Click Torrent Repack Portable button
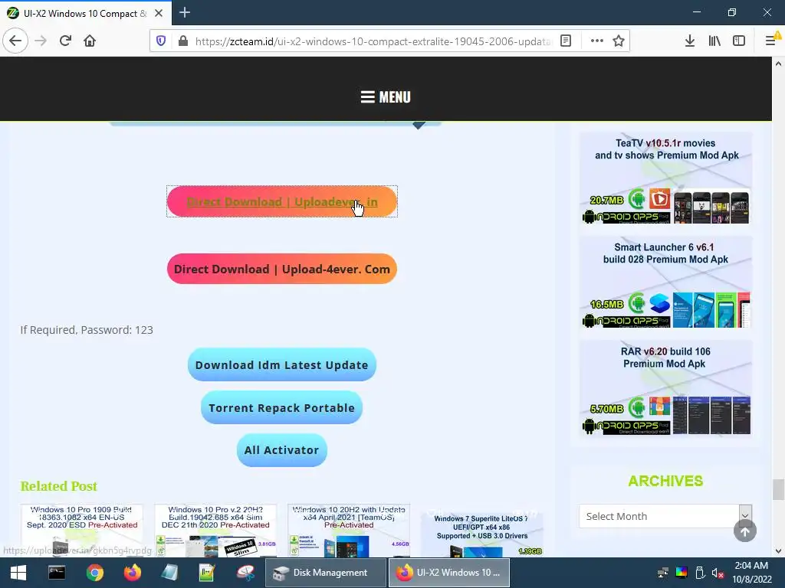 282,407
